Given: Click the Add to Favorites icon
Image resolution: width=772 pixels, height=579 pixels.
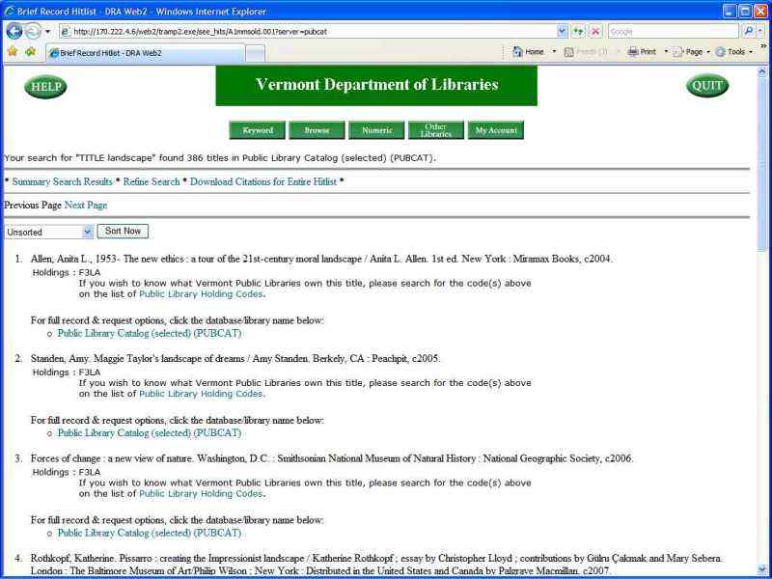Looking at the screenshot, I should point(30,51).
